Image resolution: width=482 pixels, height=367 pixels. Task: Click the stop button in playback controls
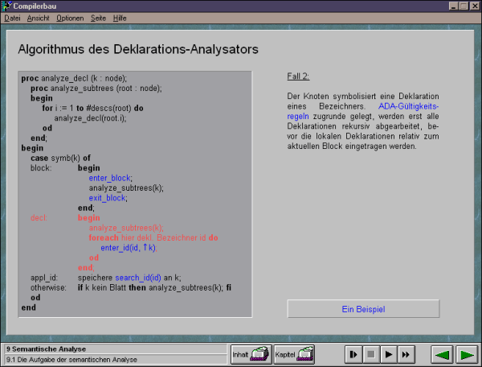pyautogui.click(x=371, y=354)
